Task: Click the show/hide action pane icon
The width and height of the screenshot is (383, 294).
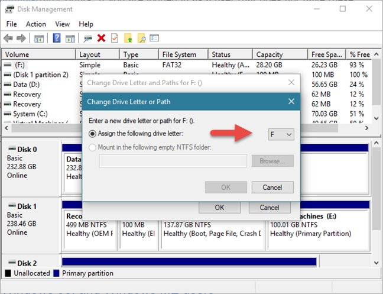Action: tap(70, 38)
